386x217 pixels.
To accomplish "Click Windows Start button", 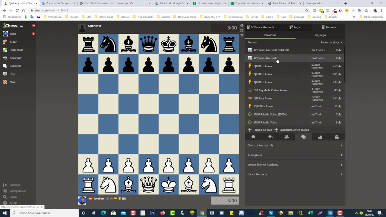I will point(5,213).
